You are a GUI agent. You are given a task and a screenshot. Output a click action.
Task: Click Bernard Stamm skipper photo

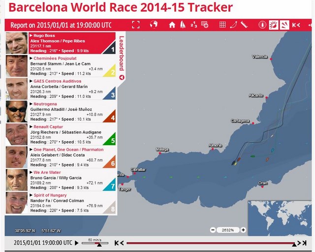[17, 66]
